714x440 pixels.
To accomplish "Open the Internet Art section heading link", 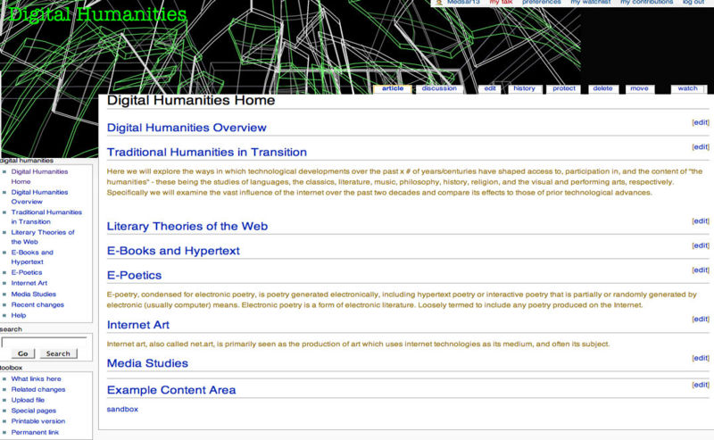I will pyautogui.click(x=138, y=325).
